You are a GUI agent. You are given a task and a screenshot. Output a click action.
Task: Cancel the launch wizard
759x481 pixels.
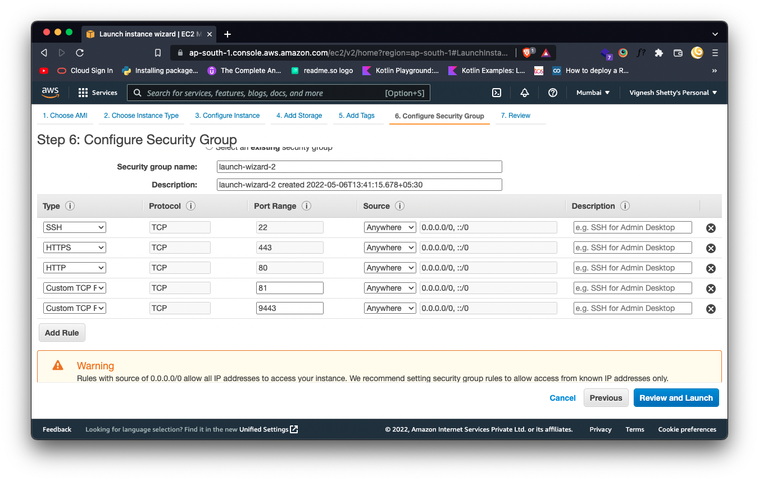pos(562,398)
